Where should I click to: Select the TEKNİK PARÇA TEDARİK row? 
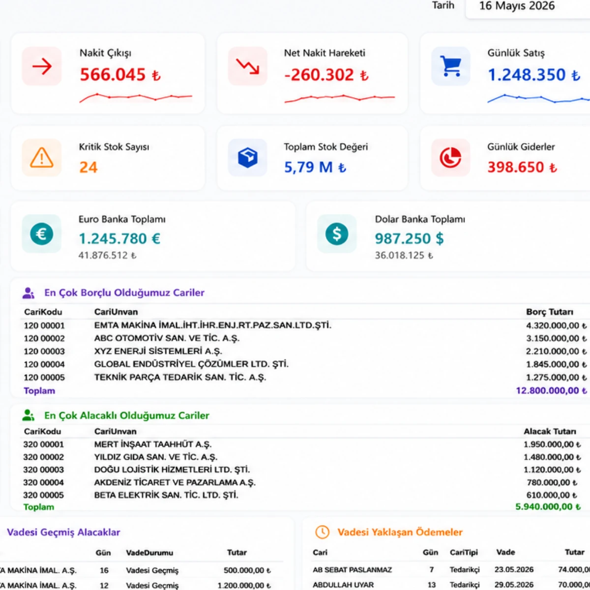coord(305,377)
